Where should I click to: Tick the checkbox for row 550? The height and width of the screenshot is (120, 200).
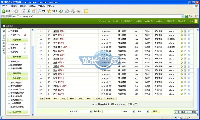point(49,39)
